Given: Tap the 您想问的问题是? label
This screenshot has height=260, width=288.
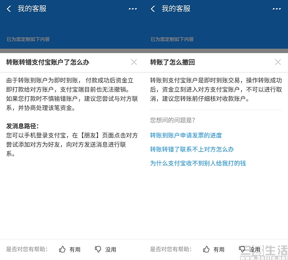Looking at the screenshot, I should click(172, 120).
